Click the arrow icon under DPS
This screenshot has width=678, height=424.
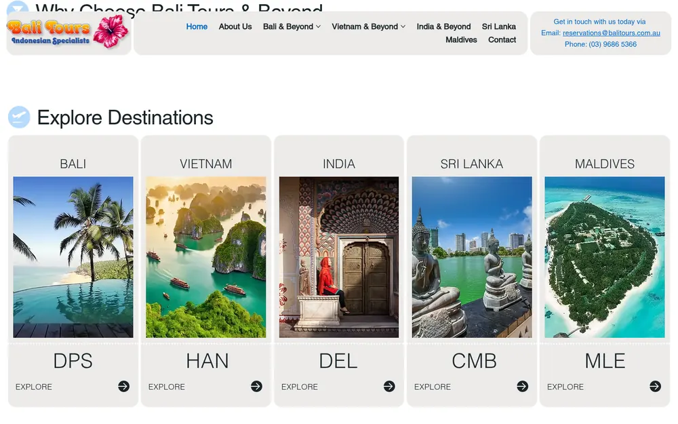tap(123, 387)
